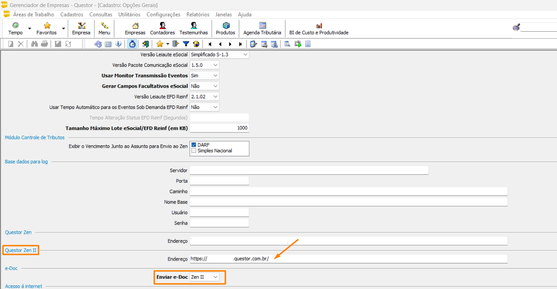Image resolution: width=557 pixels, height=289 pixels.
Task: Click the Tempo clock icon
Action: [x=15, y=26]
